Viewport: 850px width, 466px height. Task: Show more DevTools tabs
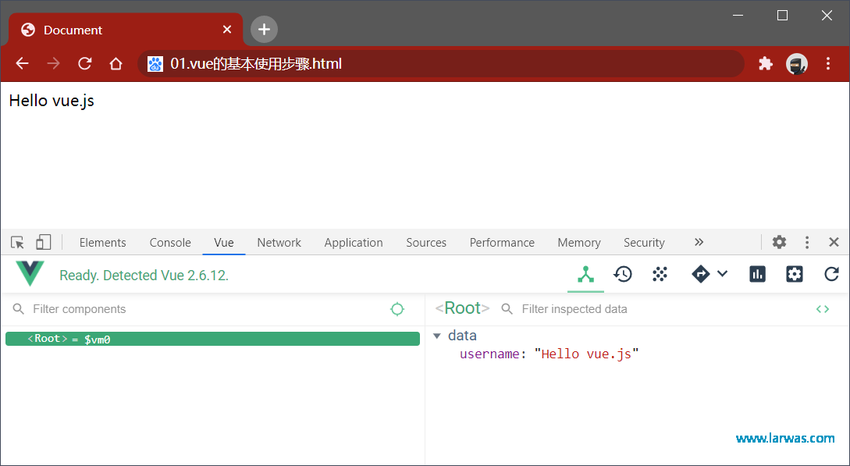click(x=699, y=242)
